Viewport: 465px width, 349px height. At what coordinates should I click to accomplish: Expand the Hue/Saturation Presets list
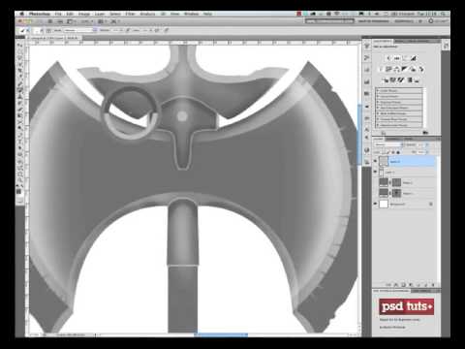click(x=378, y=108)
